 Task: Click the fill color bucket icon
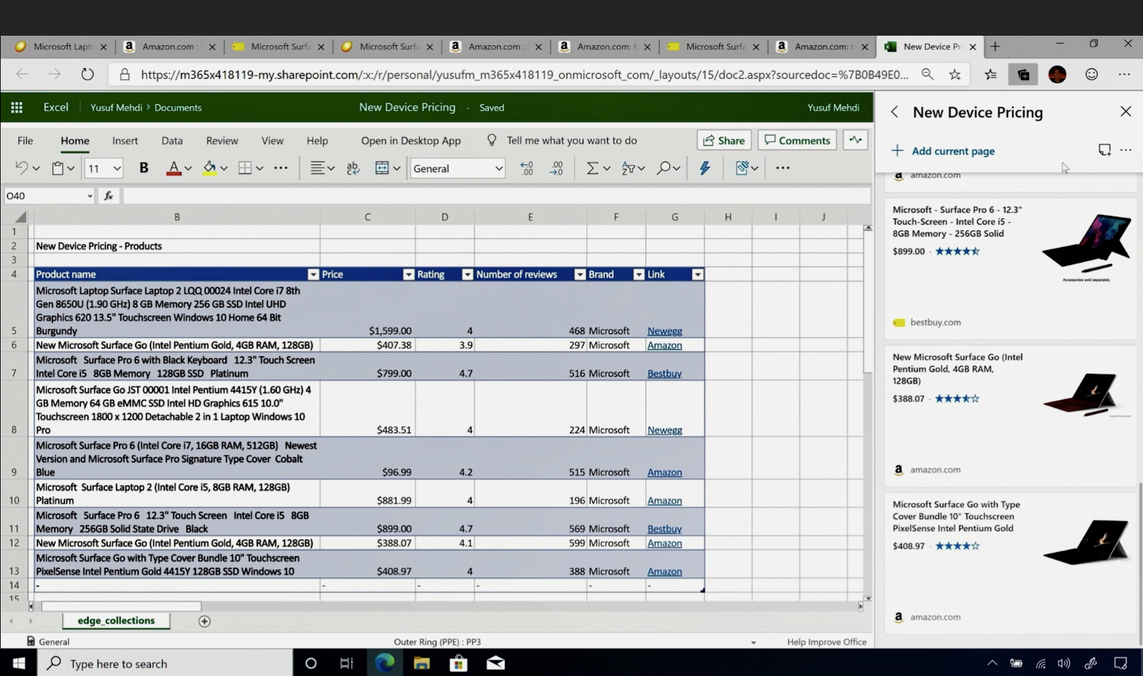(210, 168)
